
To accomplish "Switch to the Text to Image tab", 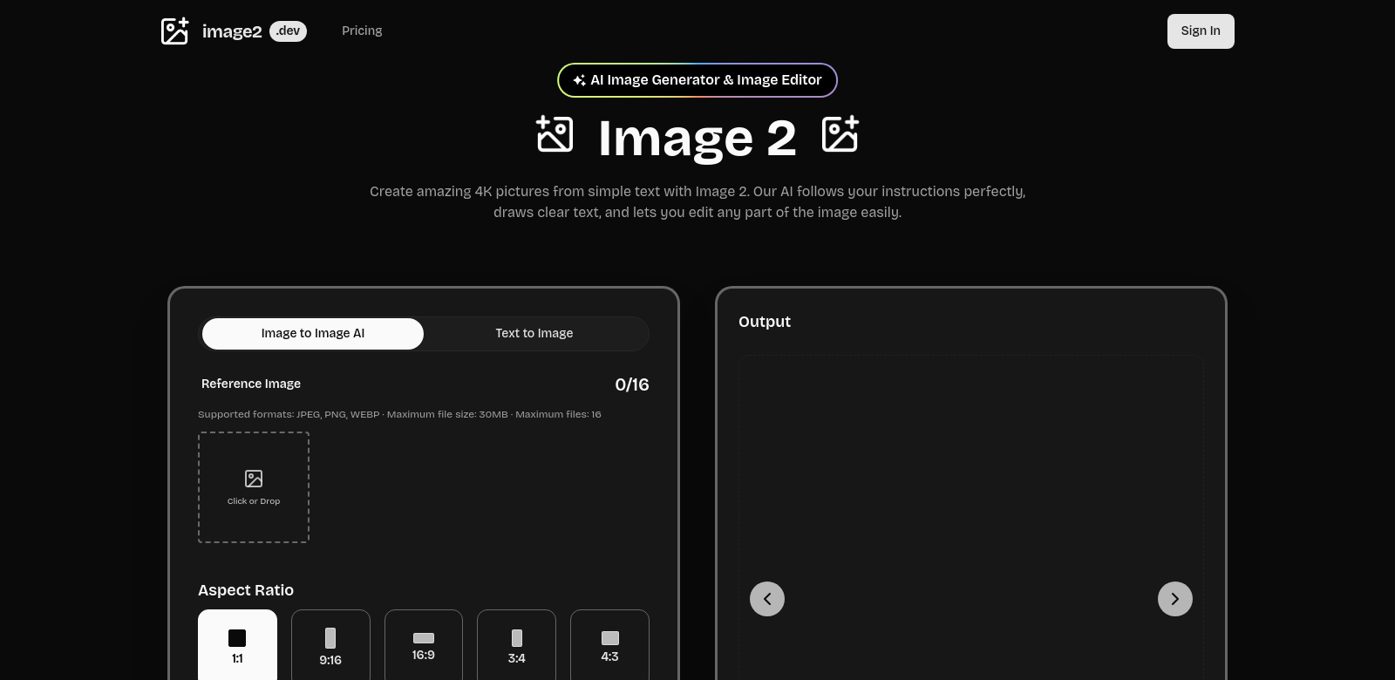I will click(x=534, y=334).
